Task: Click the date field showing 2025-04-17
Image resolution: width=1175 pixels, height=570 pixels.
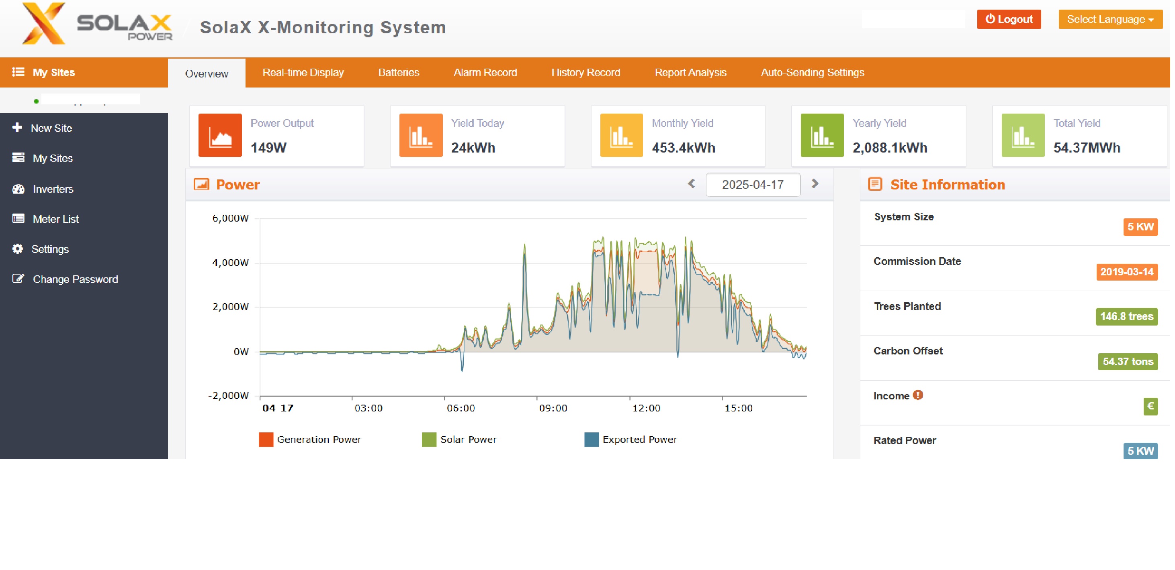Action: click(x=753, y=185)
